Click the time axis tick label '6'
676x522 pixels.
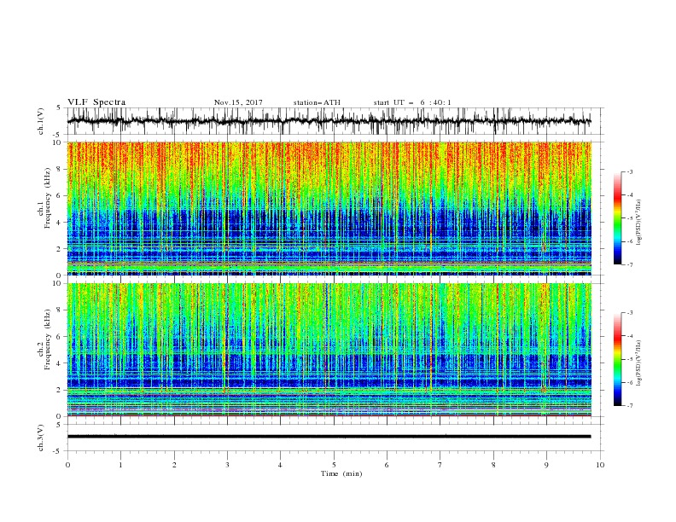tap(387, 465)
